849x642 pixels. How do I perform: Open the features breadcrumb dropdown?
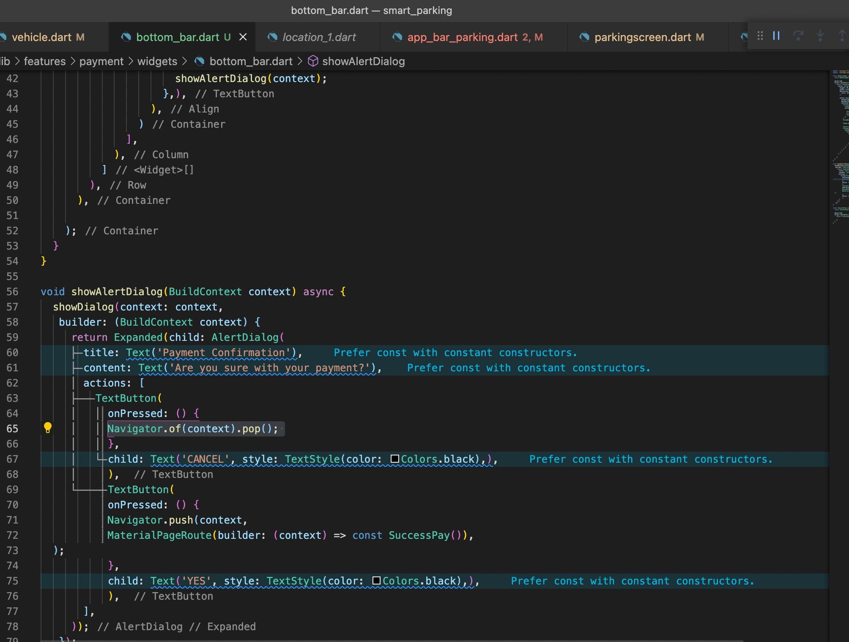(45, 61)
